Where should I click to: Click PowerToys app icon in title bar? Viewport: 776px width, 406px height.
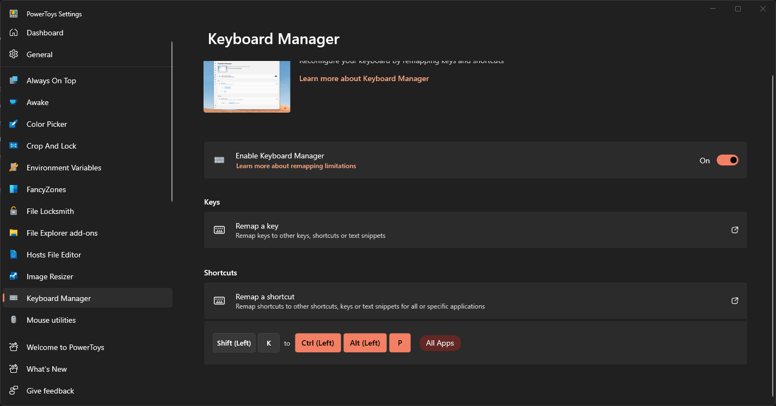coord(14,14)
